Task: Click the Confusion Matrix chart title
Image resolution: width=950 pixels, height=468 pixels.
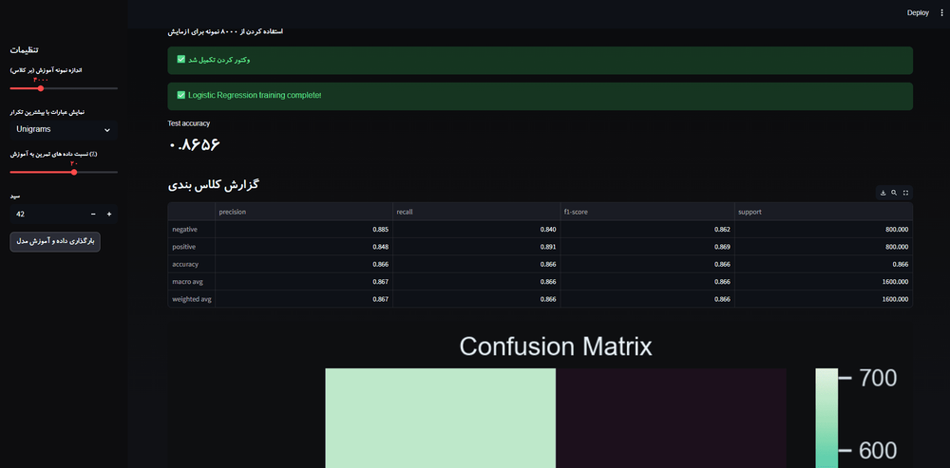Action: tap(556, 346)
